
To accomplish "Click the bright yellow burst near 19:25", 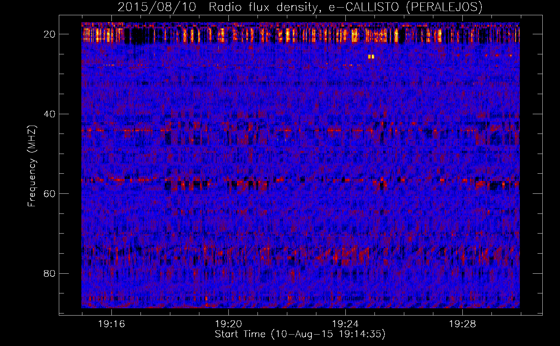I will point(371,56).
